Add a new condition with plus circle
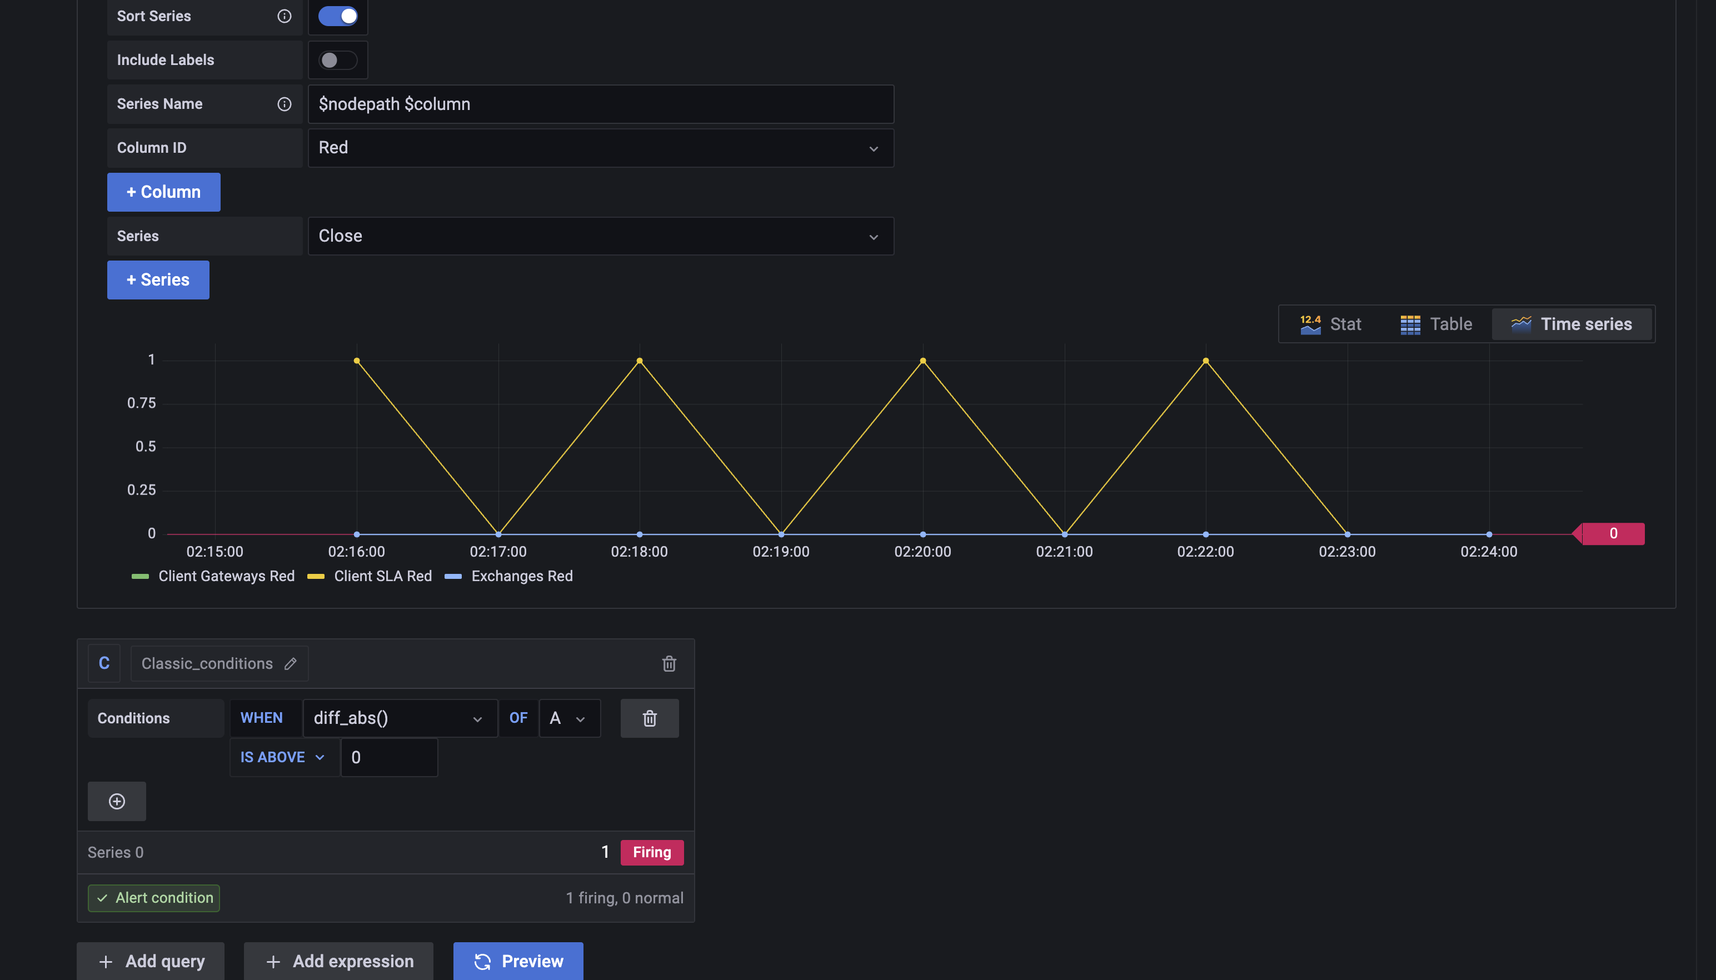The width and height of the screenshot is (1716, 980). (117, 801)
